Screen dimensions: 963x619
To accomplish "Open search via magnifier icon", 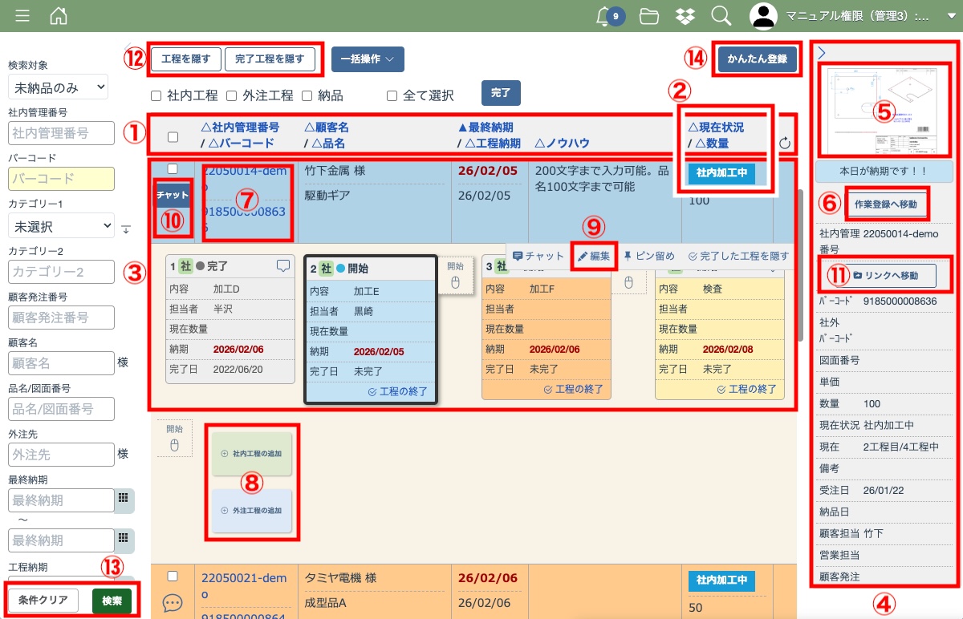I will coord(721,16).
